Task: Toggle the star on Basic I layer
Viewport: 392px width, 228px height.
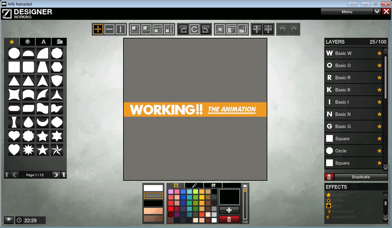Action: tap(380, 102)
